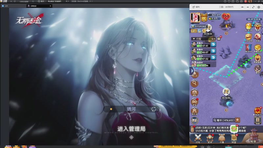Switch to the 聊天 browser tab
The width and height of the screenshot is (263, 148).
tap(41, 1)
